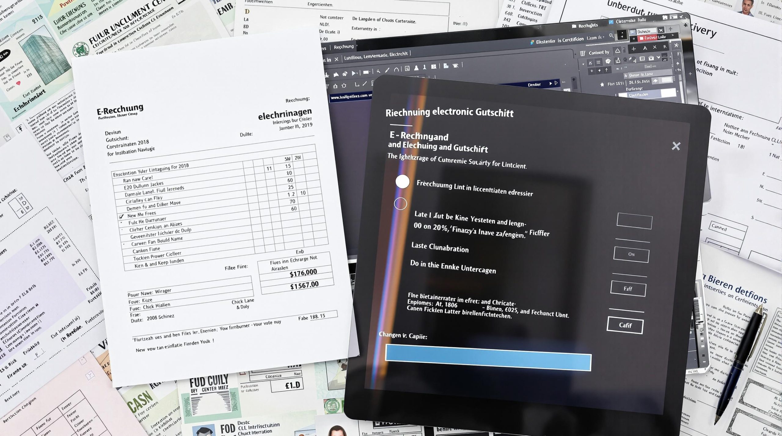Click the graduation cap icon in the laptop toolbar
Image resolution: width=782 pixels, height=436 pixels.
pyautogui.click(x=455, y=66)
